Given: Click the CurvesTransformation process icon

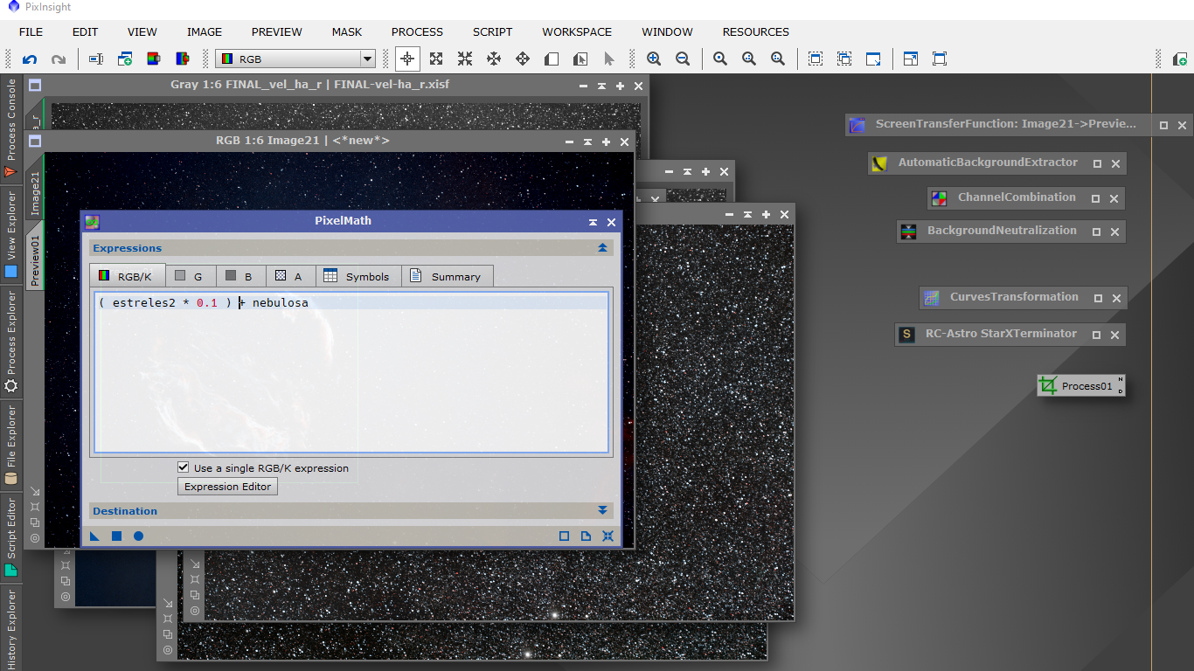Looking at the screenshot, I should click(931, 298).
